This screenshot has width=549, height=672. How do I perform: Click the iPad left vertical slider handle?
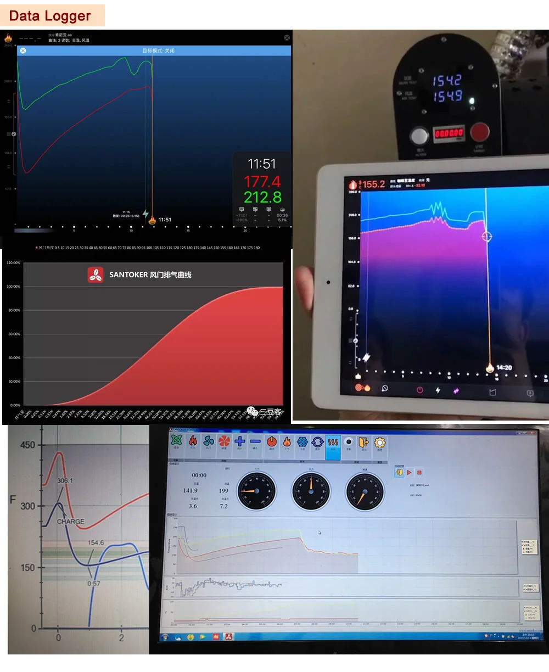pyautogui.click(x=355, y=341)
